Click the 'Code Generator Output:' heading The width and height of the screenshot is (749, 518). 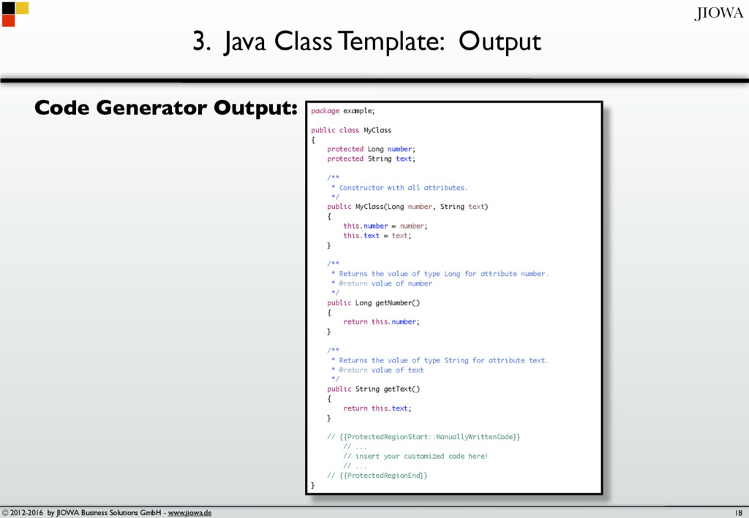point(166,108)
